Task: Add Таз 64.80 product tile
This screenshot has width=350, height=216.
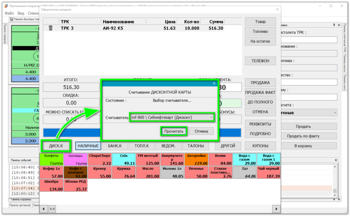Action: [x=244, y=172]
